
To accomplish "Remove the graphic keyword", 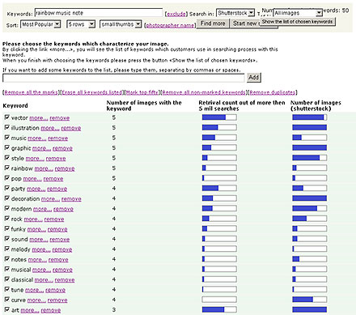I will [x=62, y=148].
